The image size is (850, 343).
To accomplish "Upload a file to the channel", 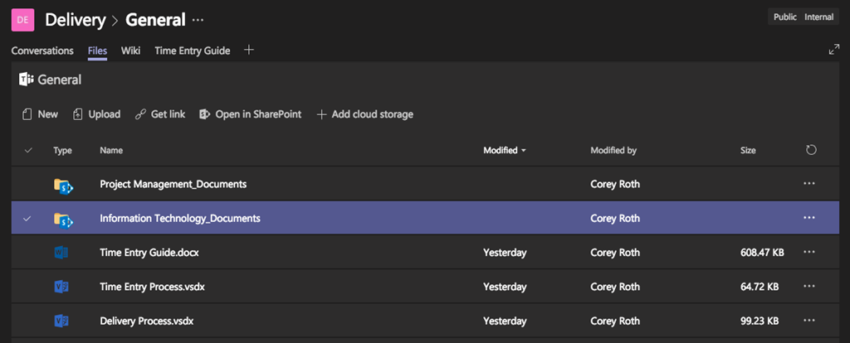I will [x=96, y=114].
